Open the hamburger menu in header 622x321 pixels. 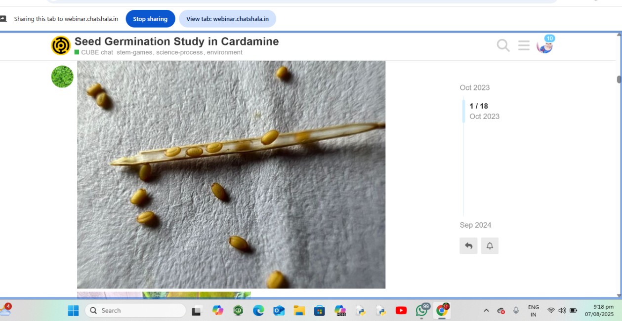524,45
